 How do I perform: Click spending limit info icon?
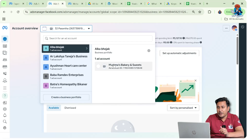click(184, 38)
